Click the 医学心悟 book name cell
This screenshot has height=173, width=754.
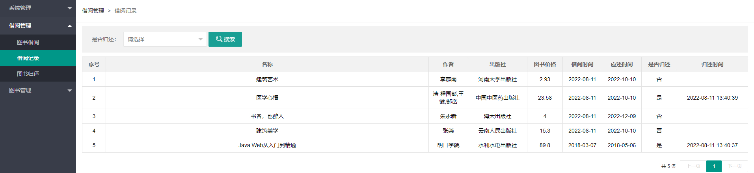click(x=267, y=98)
